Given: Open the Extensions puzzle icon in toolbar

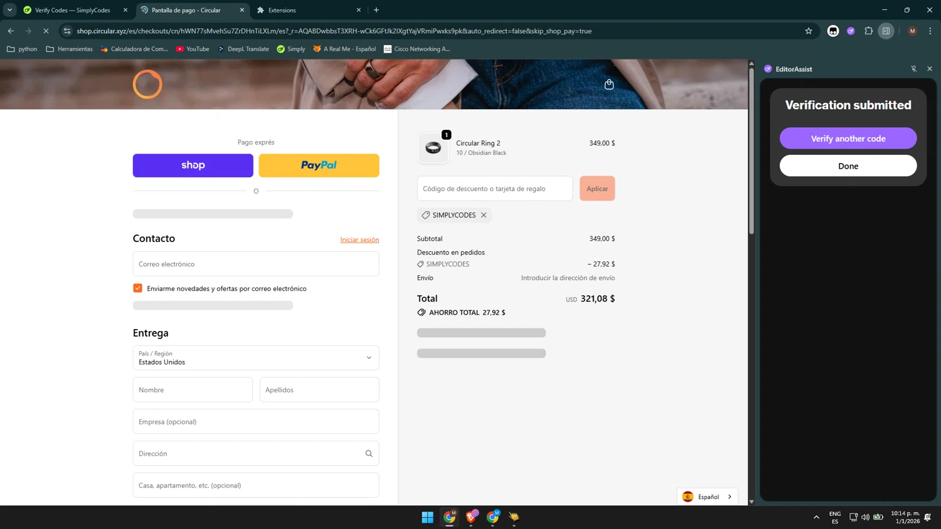Looking at the screenshot, I should point(868,31).
